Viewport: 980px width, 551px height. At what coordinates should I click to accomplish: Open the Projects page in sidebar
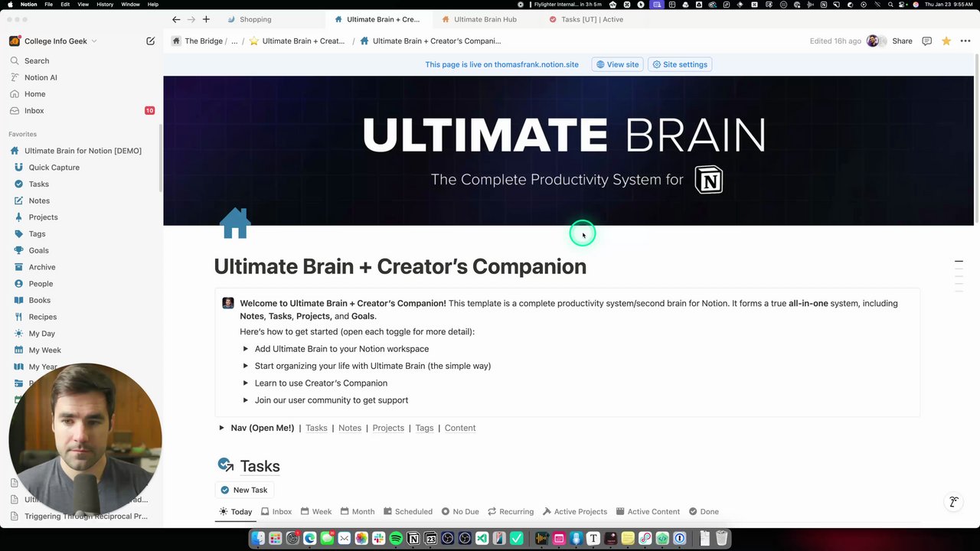[43, 217]
